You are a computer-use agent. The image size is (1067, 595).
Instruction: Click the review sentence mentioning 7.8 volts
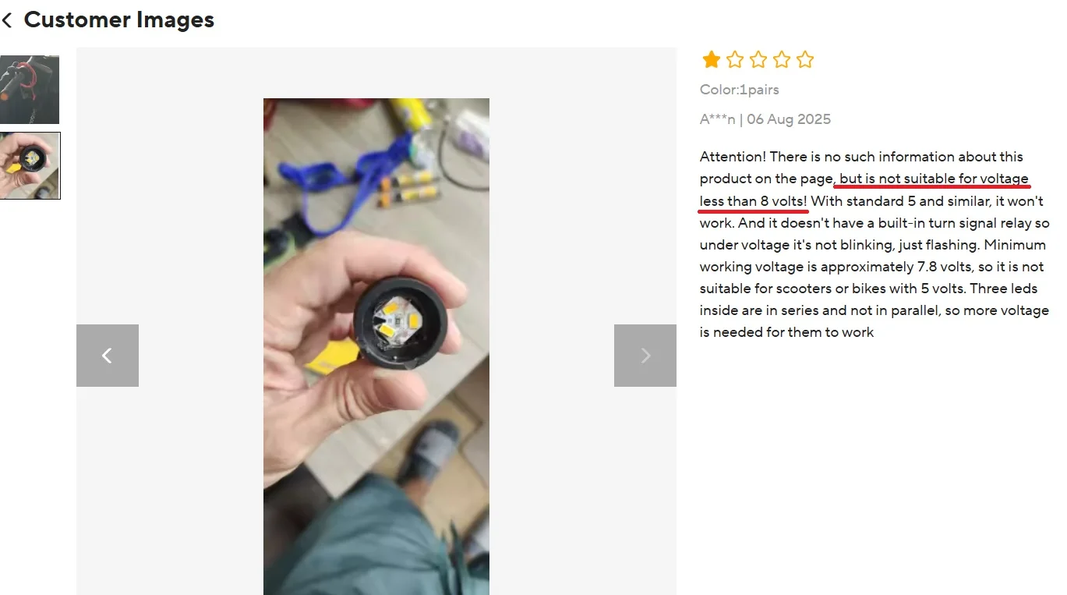(x=873, y=267)
